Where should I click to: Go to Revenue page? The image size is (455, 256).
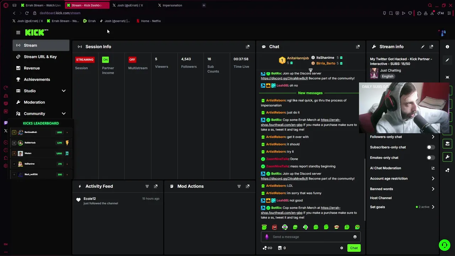41,68
